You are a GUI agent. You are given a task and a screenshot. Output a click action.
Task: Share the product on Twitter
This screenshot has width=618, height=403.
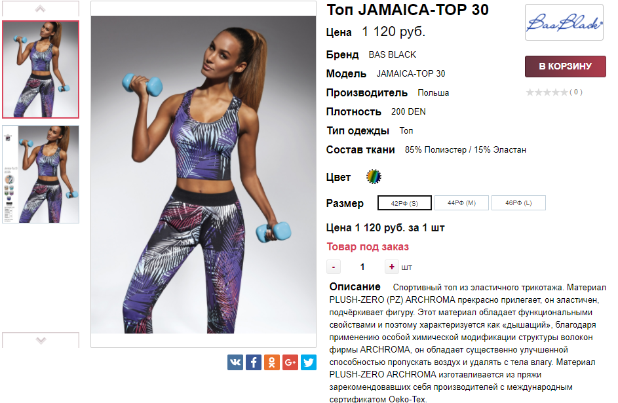click(x=309, y=362)
